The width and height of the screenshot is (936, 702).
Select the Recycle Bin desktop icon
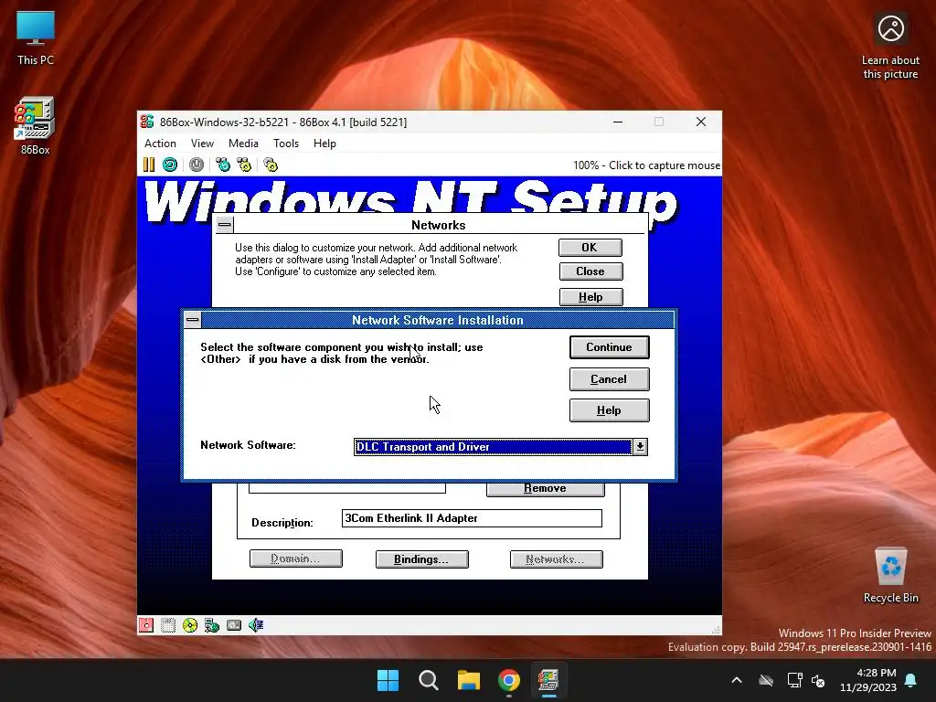click(890, 575)
